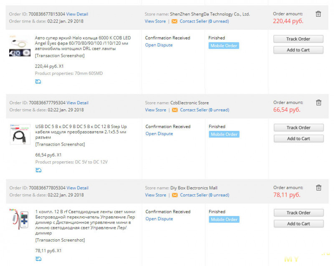Contact Seller of CzbElectronic Store
Screen dimensions: 334x266
point(205,110)
